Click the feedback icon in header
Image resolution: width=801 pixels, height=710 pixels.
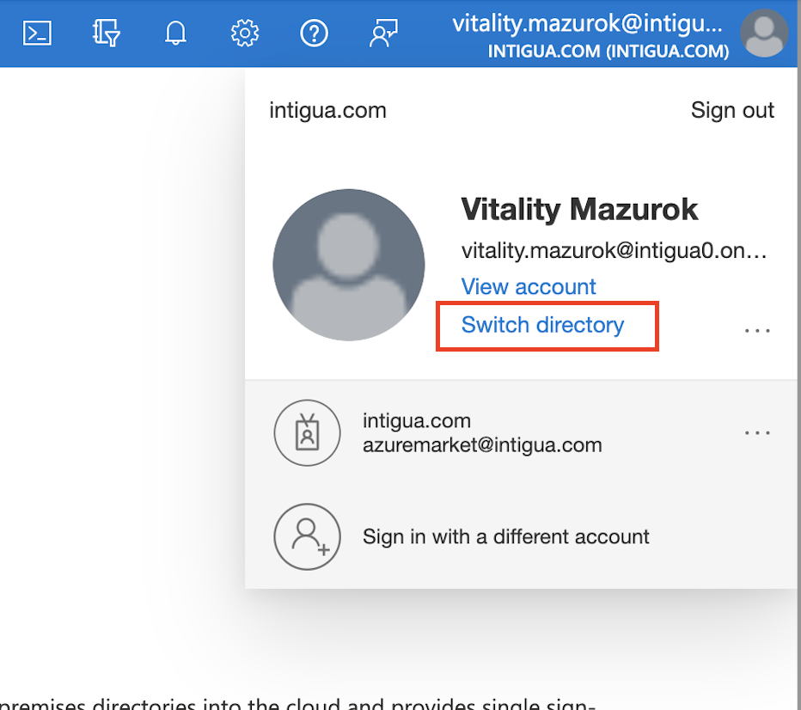click(x=382, y=34)
